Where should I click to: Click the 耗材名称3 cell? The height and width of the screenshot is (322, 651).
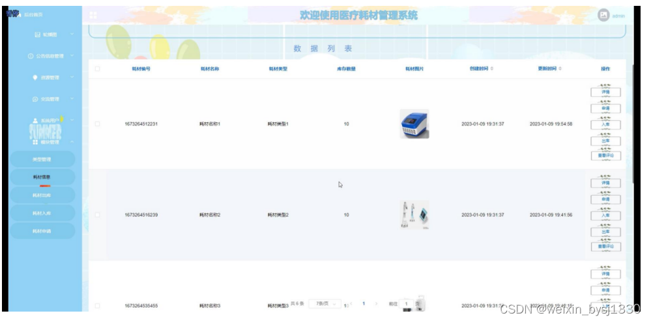click(210, 306)
